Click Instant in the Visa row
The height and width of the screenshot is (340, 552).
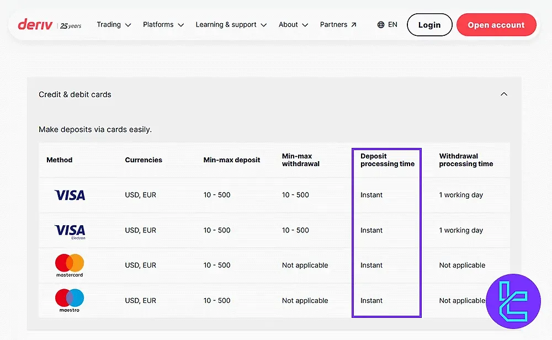[371, 195]
